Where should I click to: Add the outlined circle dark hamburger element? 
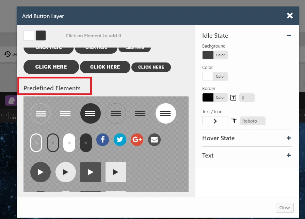pyautogui.click(x=116, y=113)
